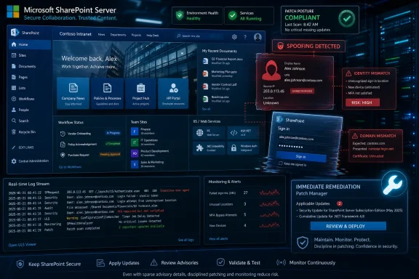Follow the See all documents link
The height and width of the screenshot is (279, 419).
coord(206,109)
